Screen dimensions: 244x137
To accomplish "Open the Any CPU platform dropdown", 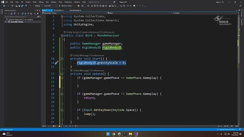I will point(50,6).
